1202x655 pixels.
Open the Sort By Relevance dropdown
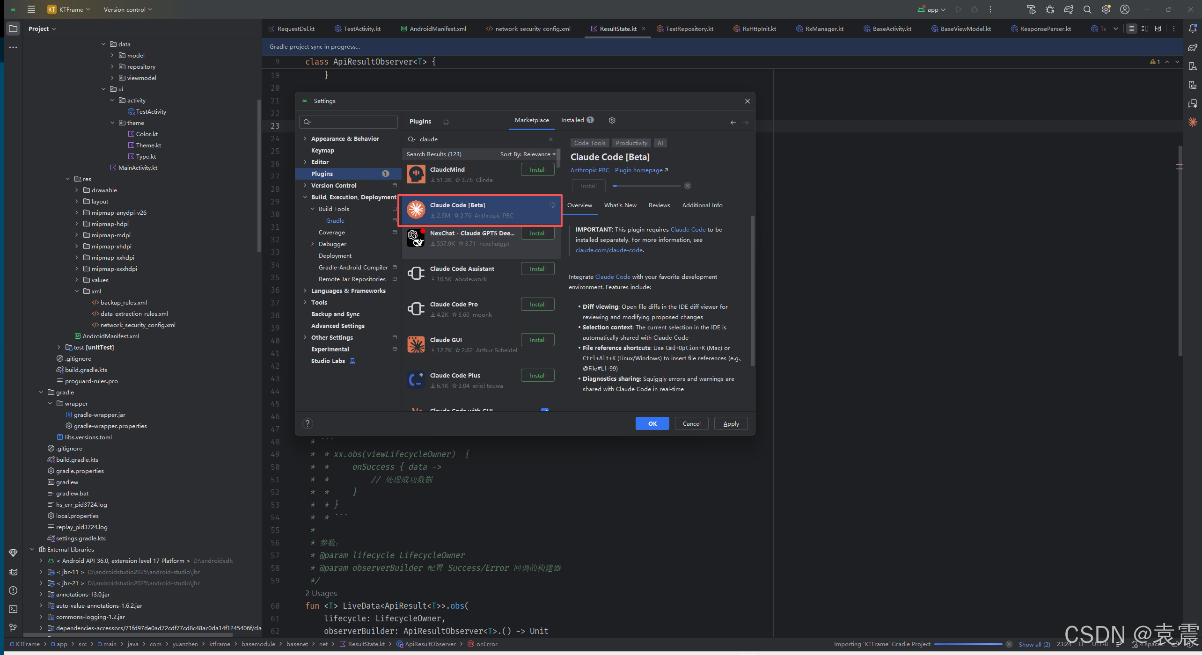[528, 154]
